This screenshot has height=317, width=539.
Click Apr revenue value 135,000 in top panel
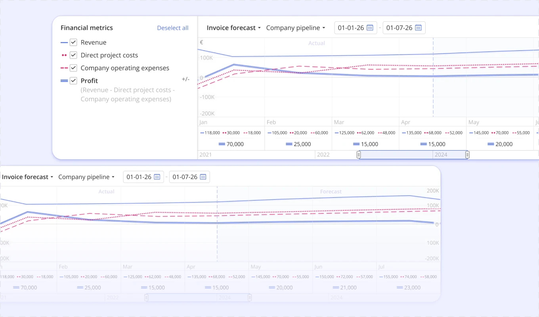[x=415, y=133]
